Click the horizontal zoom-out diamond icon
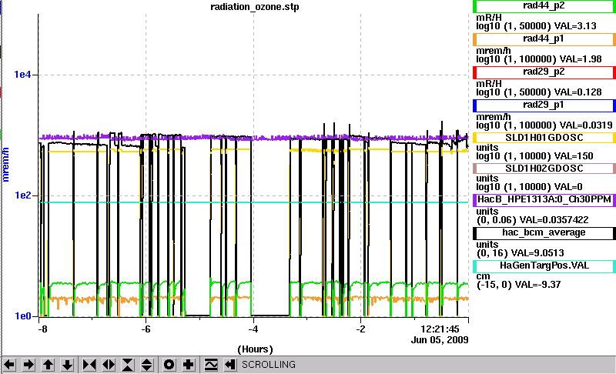The width and height of the screenshot is (616, 374). pos(109,365)
